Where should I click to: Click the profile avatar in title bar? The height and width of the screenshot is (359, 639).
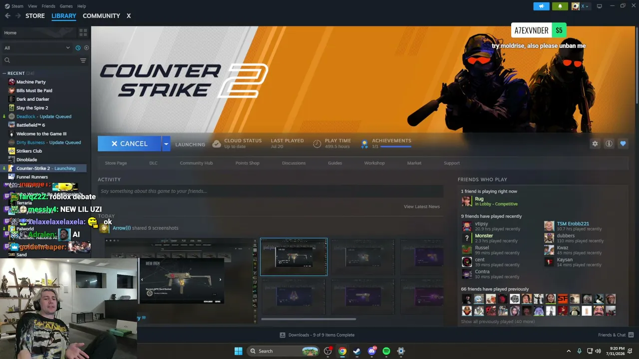pyautogui.click(x=576, y=6)
